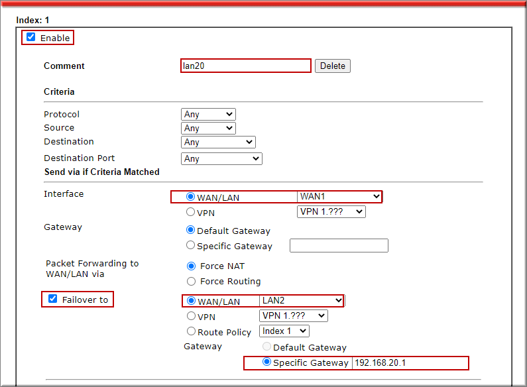Image resolution: width=527 pixels, height=387 pixels.
Task: Select Default Gateway radio under Gateway
Action: point(191,231)
